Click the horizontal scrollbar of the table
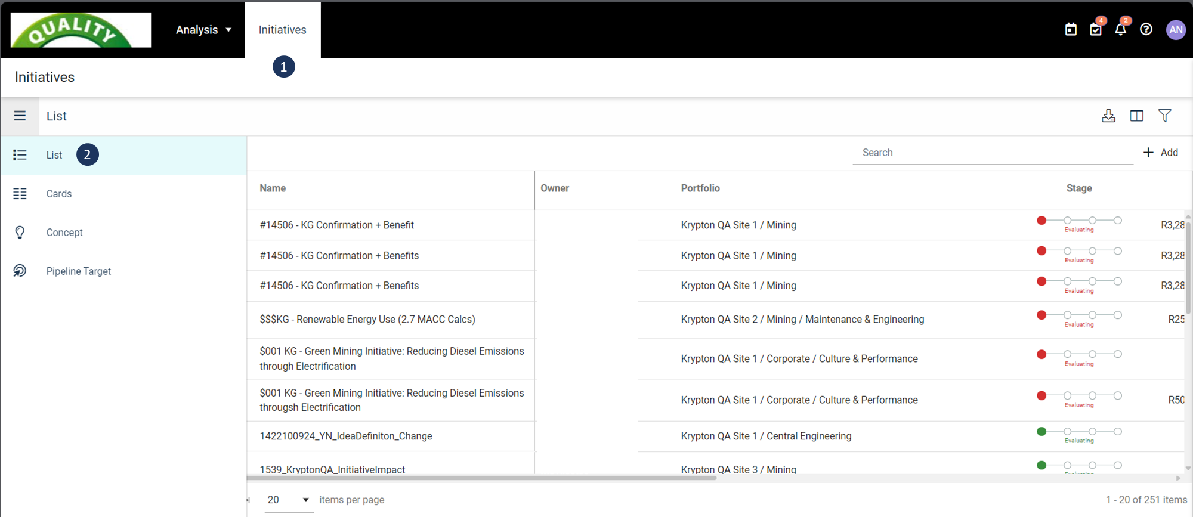Image resolution: width=1193 pixels, height=517 pixels. click(x=481, y=478)
